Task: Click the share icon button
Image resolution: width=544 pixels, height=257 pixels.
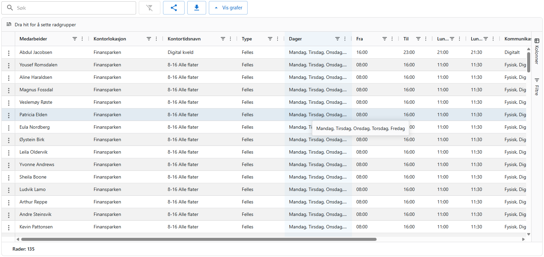Action: [174, 8]
